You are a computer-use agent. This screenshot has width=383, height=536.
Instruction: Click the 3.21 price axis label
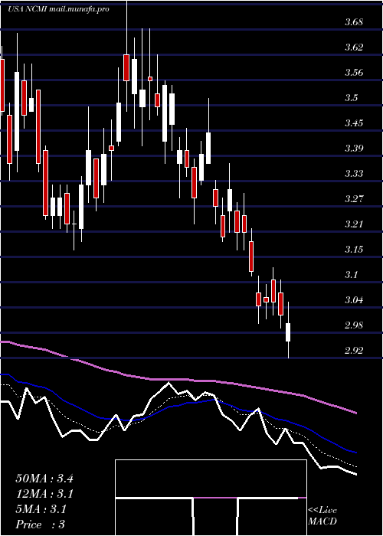pos(353,224)
